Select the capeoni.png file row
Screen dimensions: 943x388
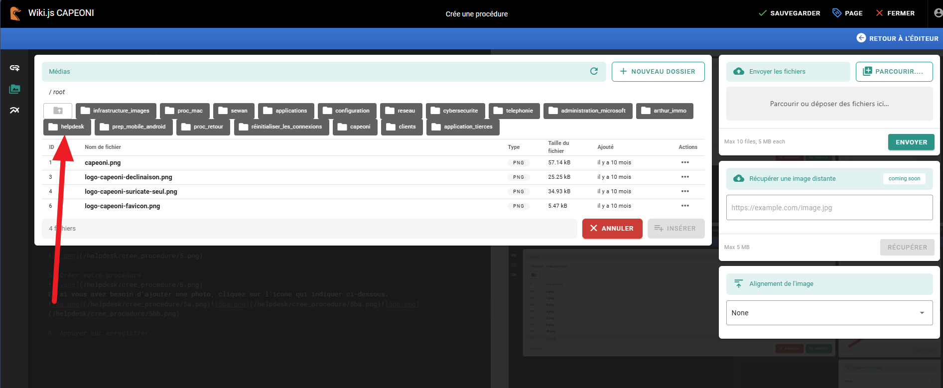(x=373, y=163)
